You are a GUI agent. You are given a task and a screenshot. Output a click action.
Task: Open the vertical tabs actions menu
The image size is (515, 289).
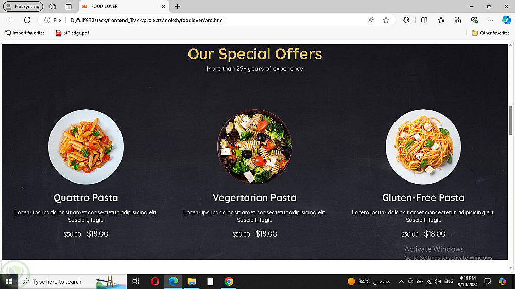(68, 6)
